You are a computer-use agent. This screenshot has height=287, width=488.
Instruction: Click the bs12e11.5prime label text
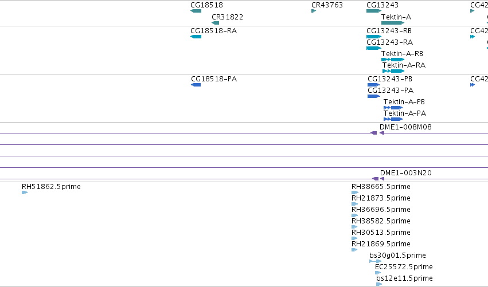tap(405, 278)
